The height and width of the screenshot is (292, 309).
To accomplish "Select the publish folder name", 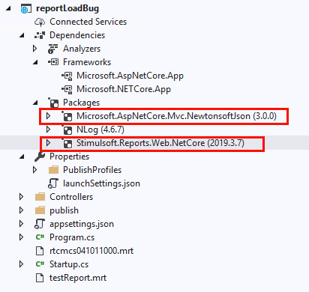I will point(64,210).
